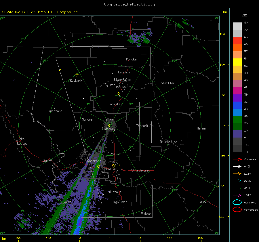
Task: Select the cyan 27ZW arrow icon
Action: pos(237,181)
